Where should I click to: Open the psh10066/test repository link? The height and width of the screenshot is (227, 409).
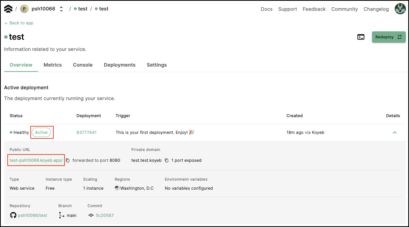click(x=32, y=215)
